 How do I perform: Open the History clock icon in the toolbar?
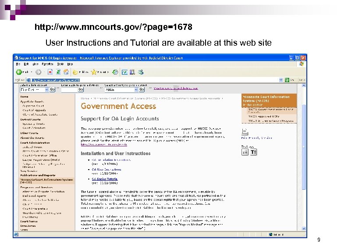(x=115, y=72)
